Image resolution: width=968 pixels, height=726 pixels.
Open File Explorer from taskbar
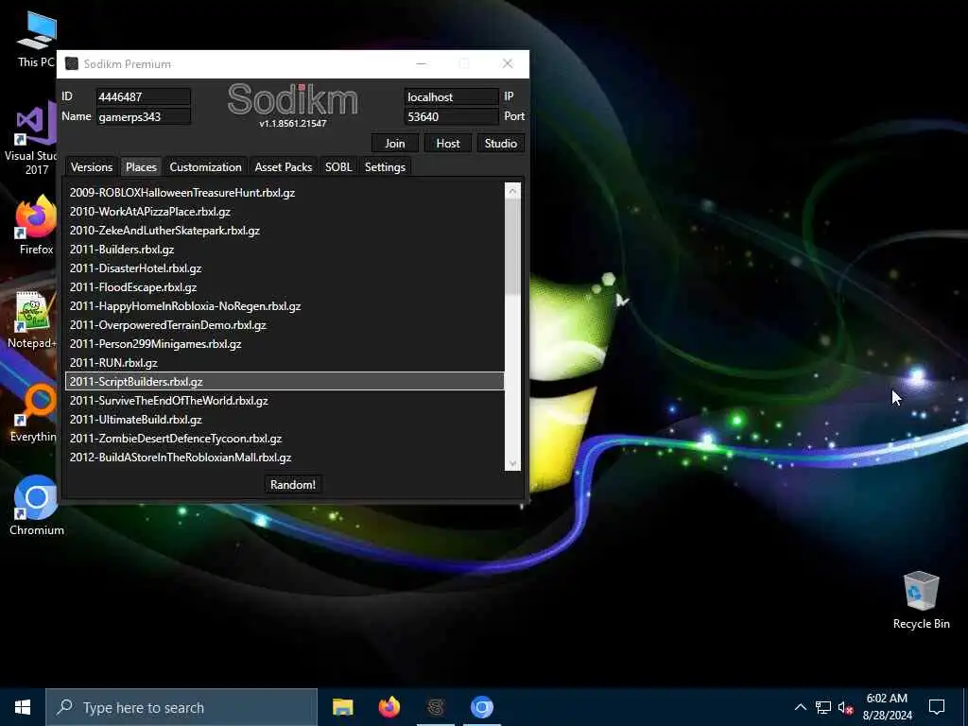342,707
